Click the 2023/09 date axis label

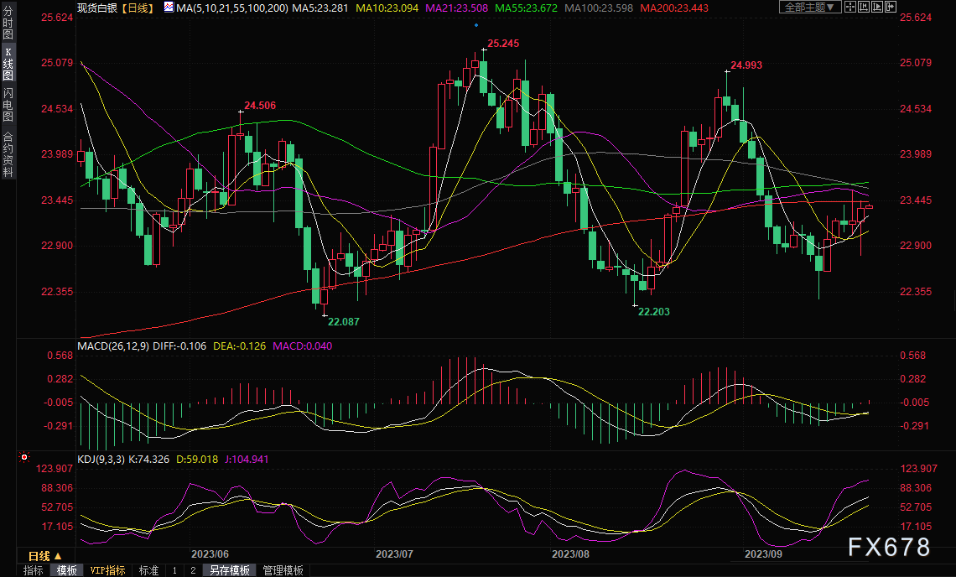point(763,554)
